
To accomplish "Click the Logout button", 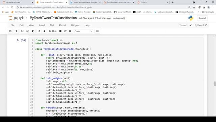I will 202,18.
